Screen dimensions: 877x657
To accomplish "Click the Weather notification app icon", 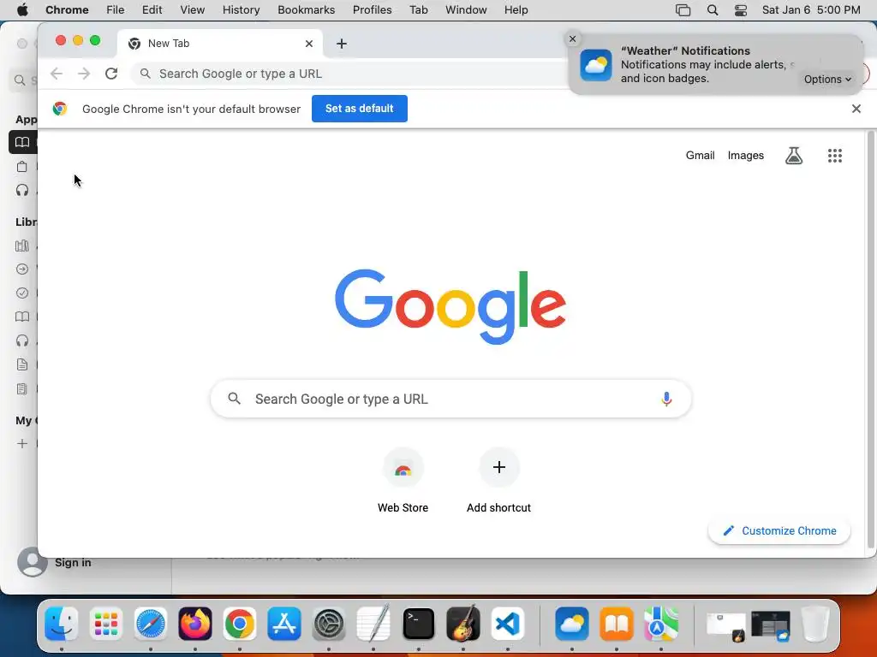I will [596, 65].
